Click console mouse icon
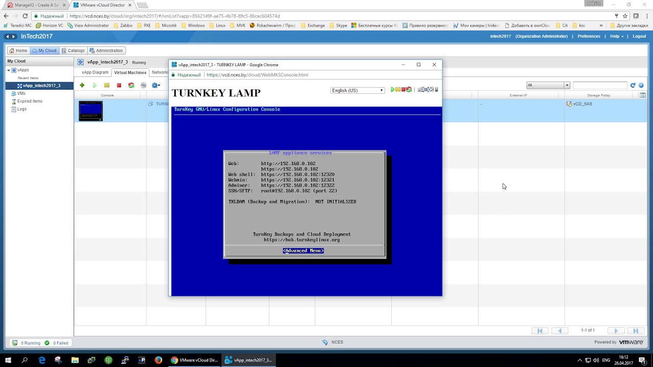The height and width of the screenshot is (367, 653). point(436,90)
